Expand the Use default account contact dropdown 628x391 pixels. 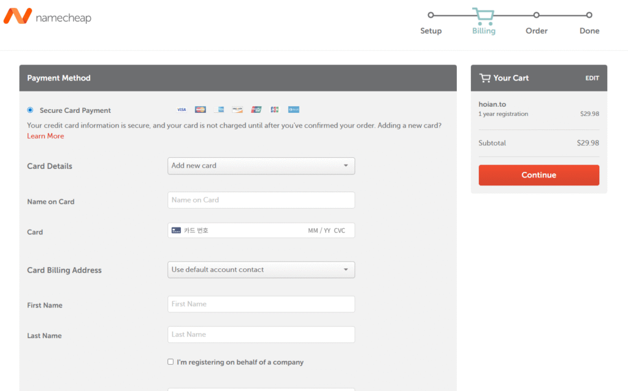click(261, 269)
